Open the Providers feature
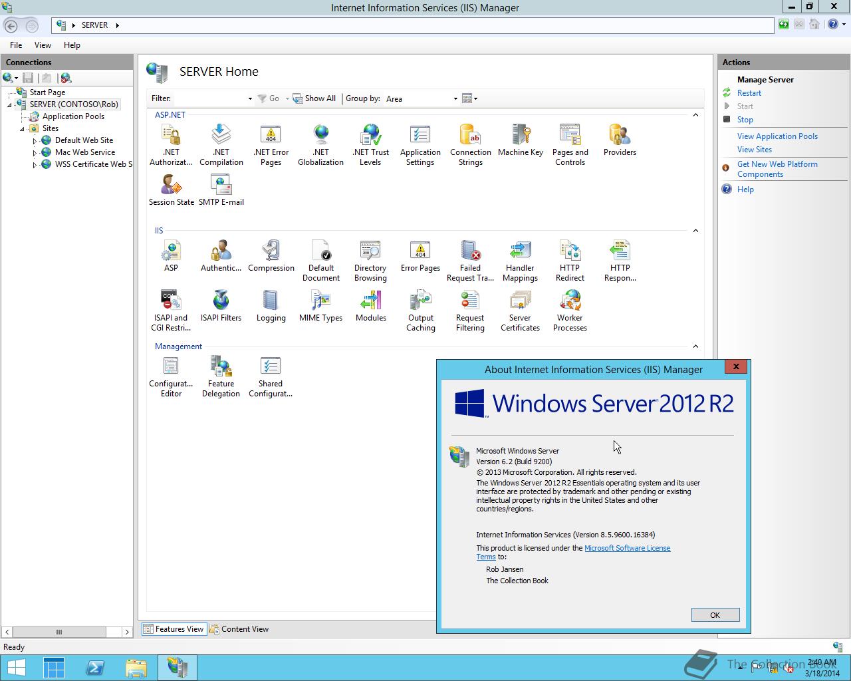The width and height of the screenshot is (851, 681). tap(620, 140)
